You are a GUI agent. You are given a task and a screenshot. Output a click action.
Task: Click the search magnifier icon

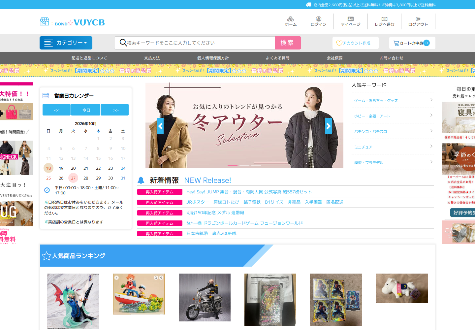[x=123, y=43]
